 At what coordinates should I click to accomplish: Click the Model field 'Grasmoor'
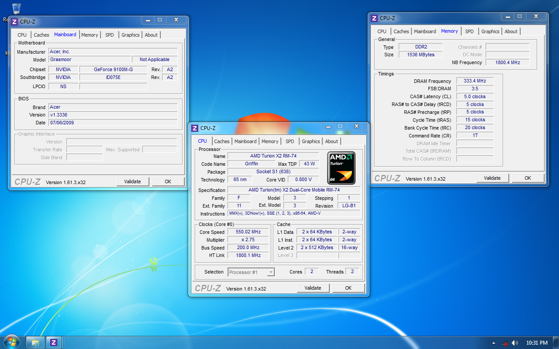(90, 59)
